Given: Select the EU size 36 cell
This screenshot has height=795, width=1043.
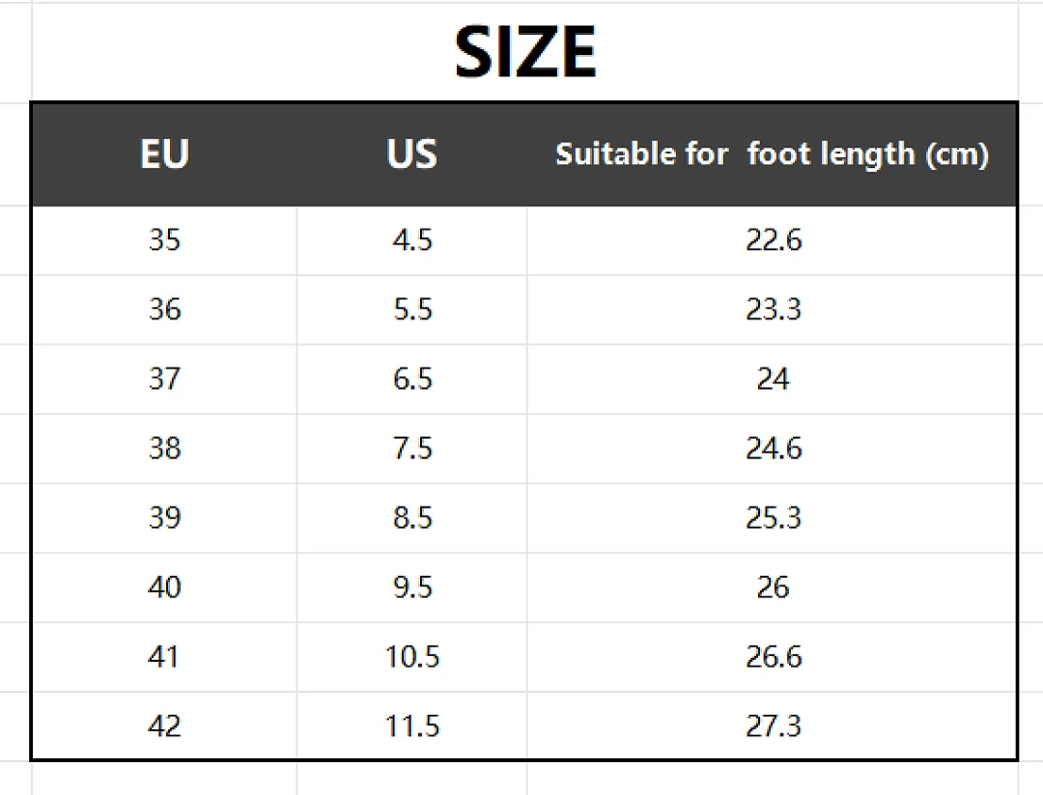Looking at the screenshot, I should [164, 309].
